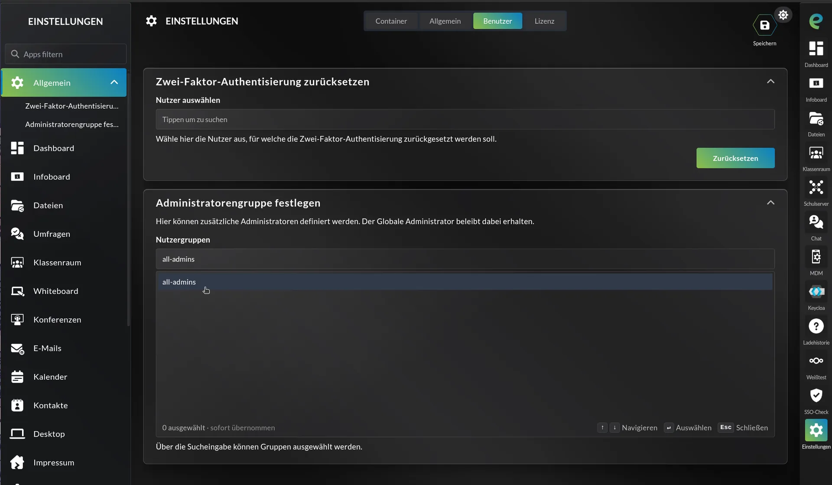Select the Benutzer tab
Viewport: 832px width, 485px height.
click(497, 21)
